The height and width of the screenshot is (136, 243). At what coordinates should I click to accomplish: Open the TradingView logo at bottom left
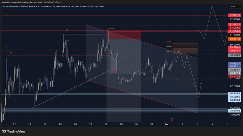tap(14, 131)
